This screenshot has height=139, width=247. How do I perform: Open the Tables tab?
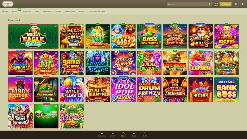(59, 11)
